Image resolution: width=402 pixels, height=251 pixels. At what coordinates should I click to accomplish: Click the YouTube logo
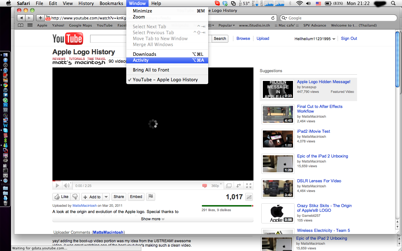[x=68, y=39]
